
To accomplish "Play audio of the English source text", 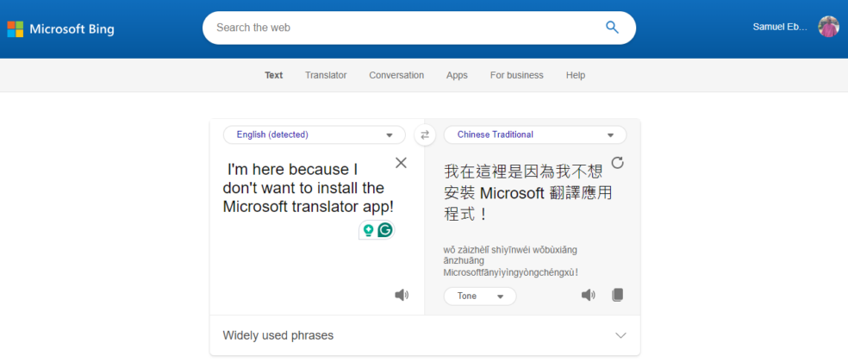I will 402,296.
